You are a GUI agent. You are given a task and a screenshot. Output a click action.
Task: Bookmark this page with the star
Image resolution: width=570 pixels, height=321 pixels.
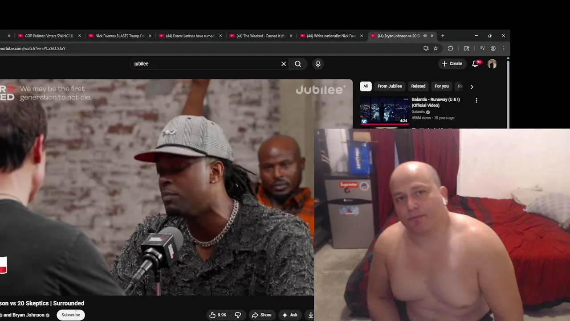[436, 48]
